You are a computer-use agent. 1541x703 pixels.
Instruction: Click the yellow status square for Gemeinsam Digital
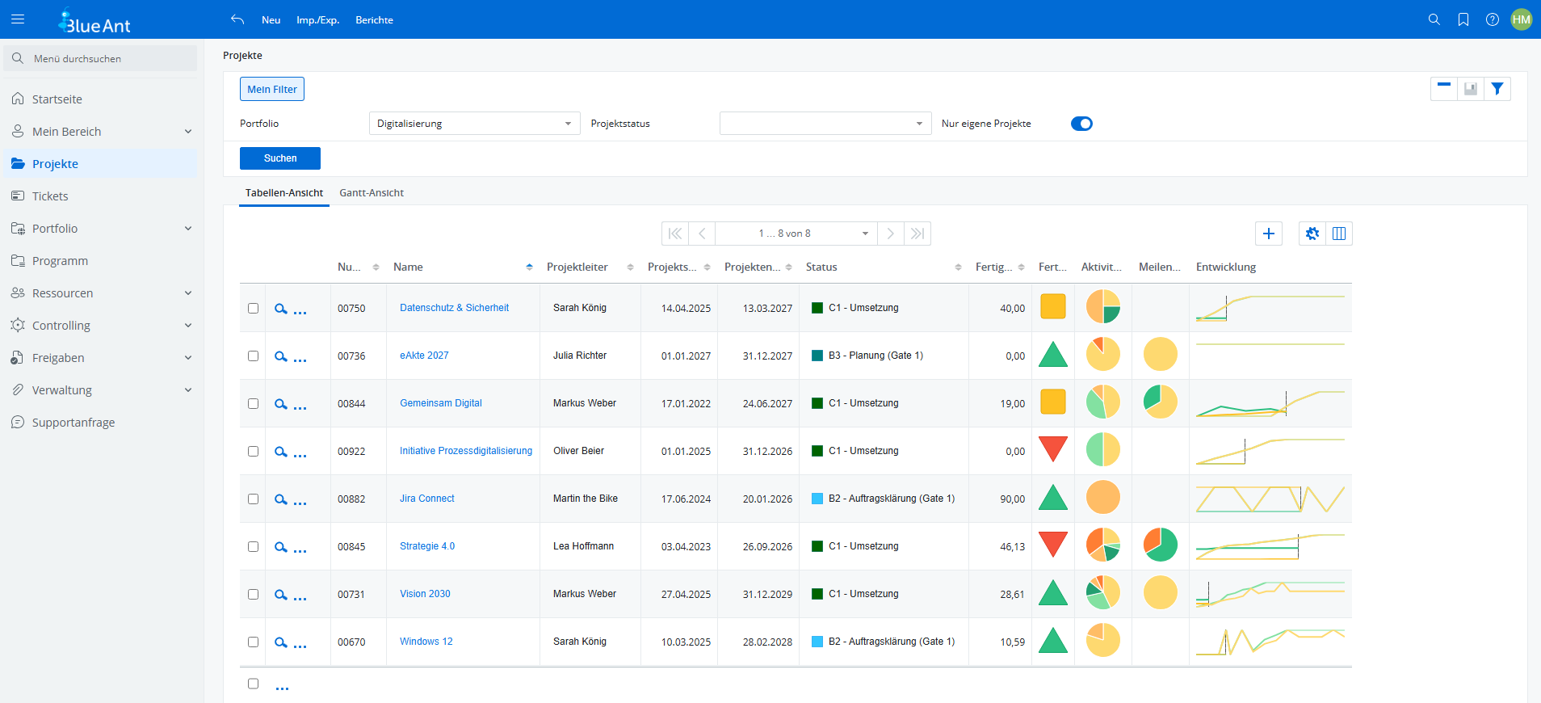1053,402
